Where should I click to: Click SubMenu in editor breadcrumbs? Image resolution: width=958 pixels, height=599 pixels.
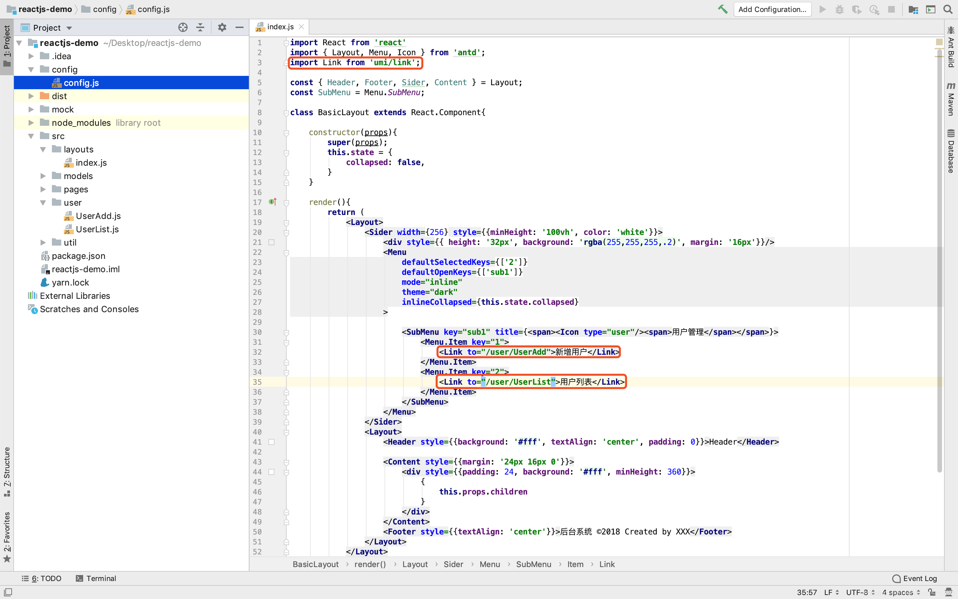click(x=533, y=564)
